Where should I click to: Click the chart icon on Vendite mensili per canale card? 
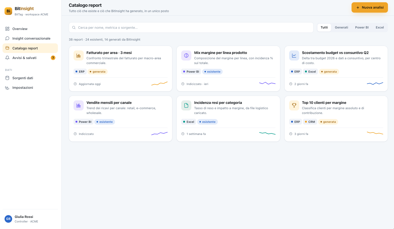pos(79,105)
